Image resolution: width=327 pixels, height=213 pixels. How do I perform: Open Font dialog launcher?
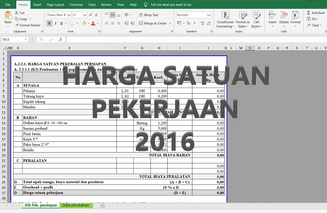pyautogui.click(x=99, y=31)
